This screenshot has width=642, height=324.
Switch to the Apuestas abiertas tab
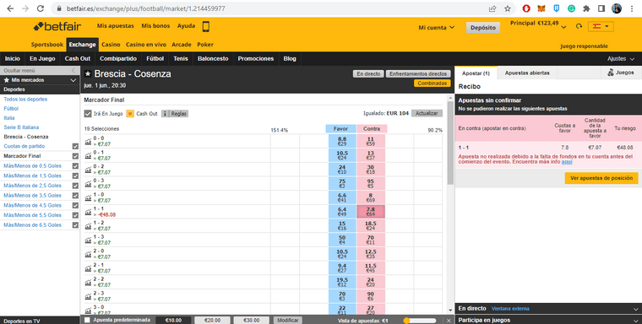(527, 73)
